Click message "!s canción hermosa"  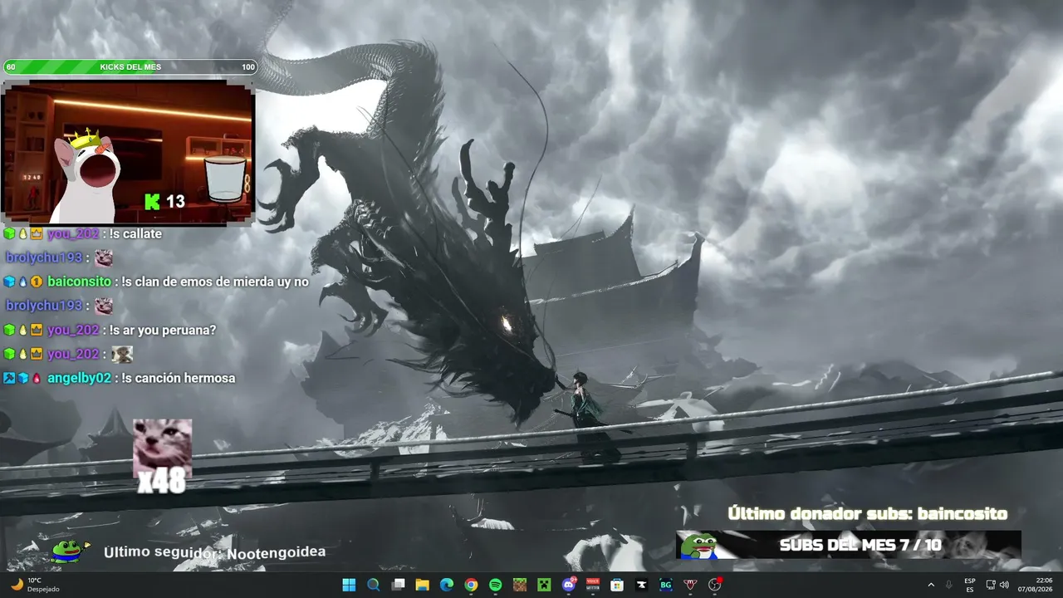click(x=179, y=378)
